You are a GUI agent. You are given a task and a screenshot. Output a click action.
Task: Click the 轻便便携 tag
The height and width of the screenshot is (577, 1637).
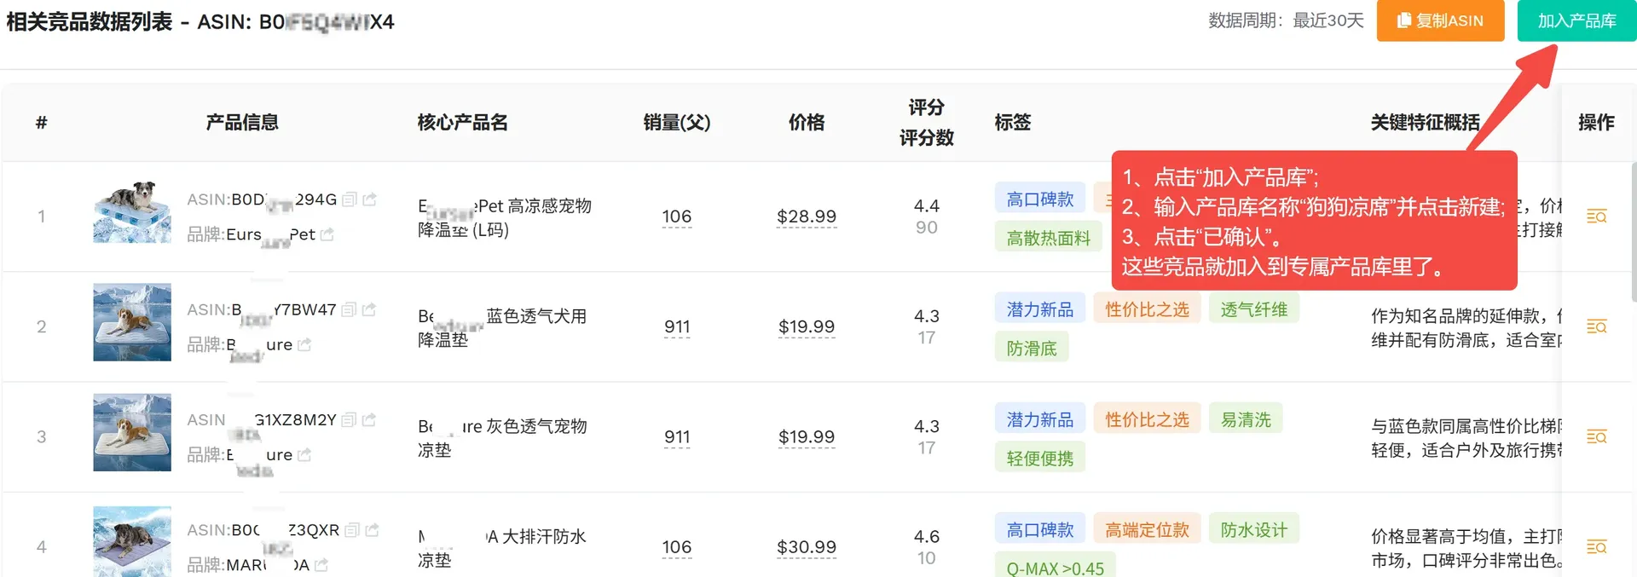click(1040, 459)
